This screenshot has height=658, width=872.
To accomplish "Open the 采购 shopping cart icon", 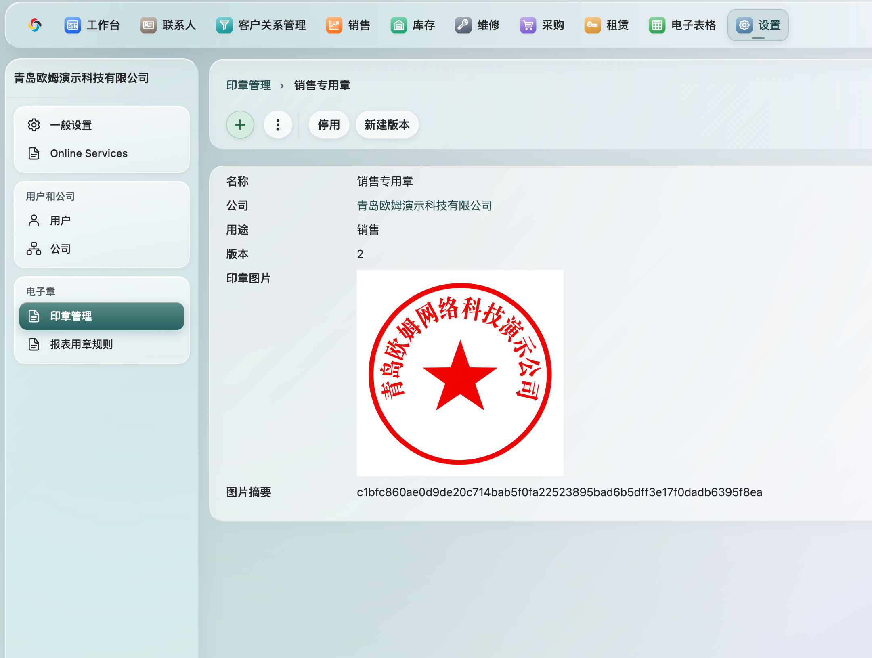I will click(x=528, y=25).
